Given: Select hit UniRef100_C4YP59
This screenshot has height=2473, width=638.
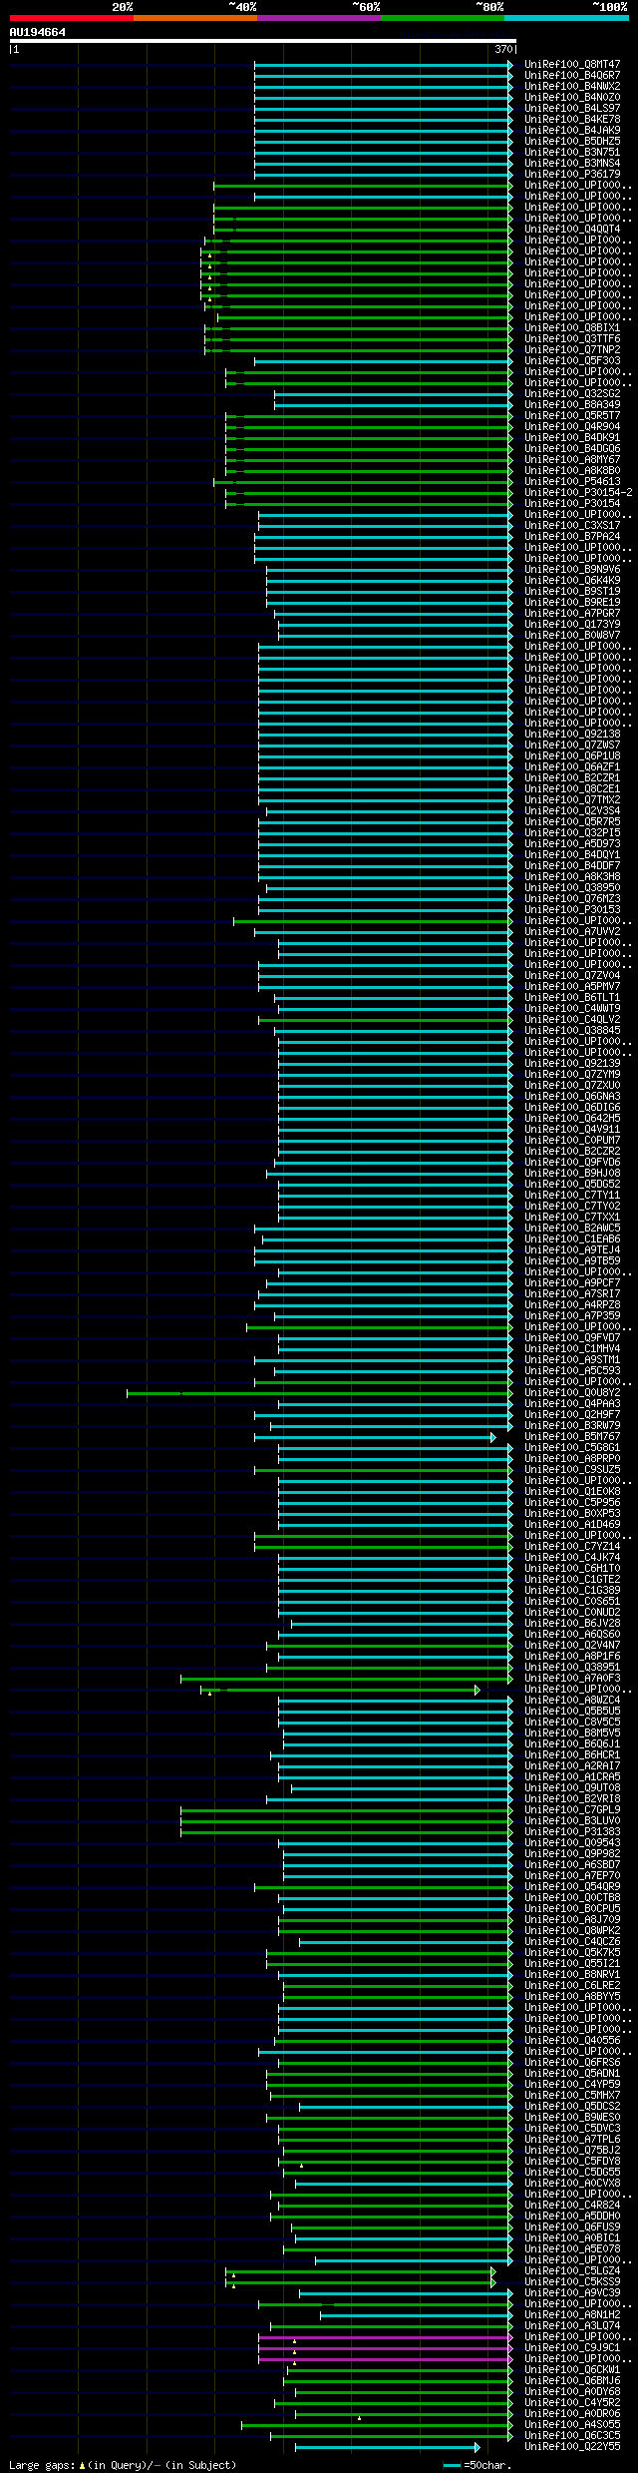Looking at the screenshot, I should click(572, 2085).
